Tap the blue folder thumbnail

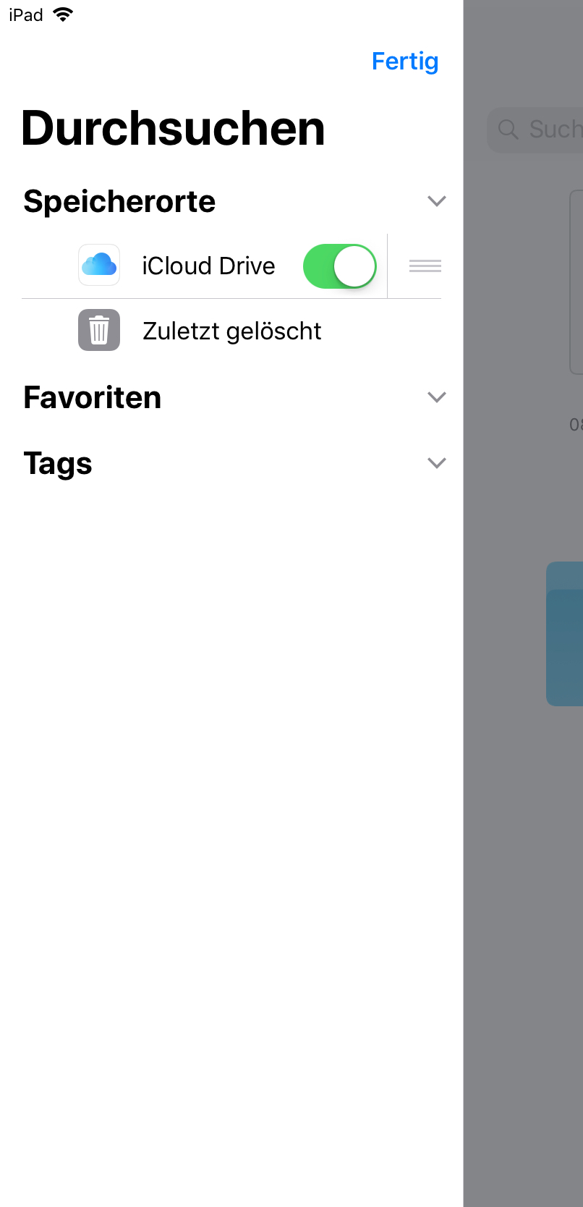(x=565, y=634)
